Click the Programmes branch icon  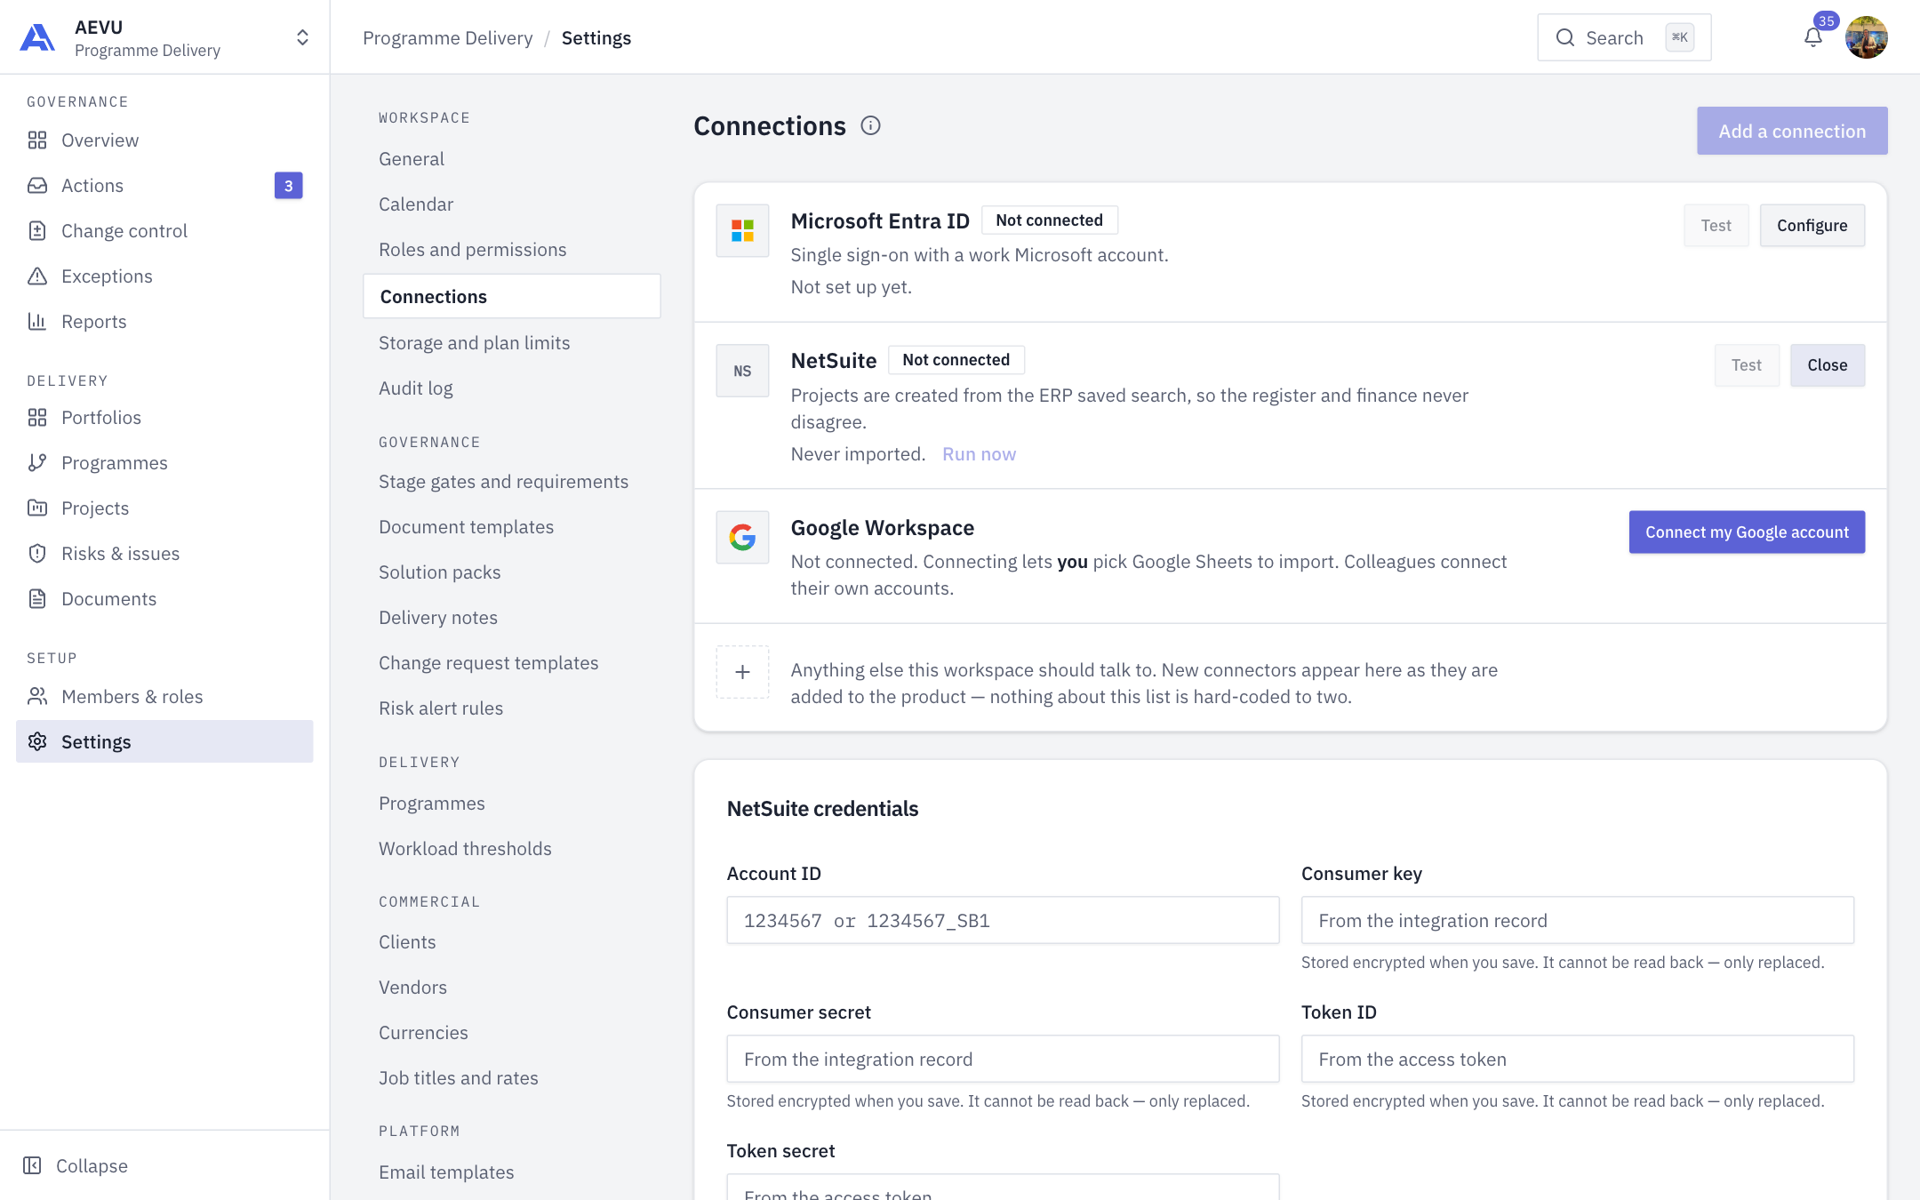[x=37, y=463]
